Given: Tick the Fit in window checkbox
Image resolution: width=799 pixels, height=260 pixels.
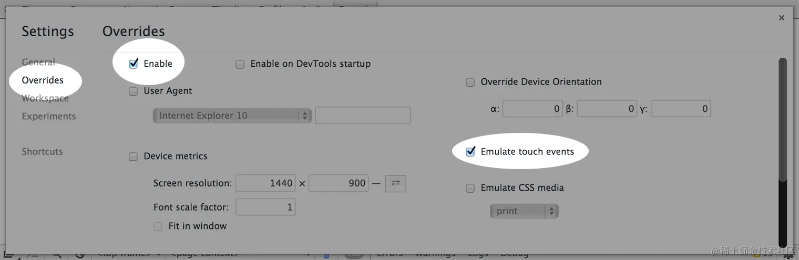Looking at the screenshot, I should click(158, 226).
